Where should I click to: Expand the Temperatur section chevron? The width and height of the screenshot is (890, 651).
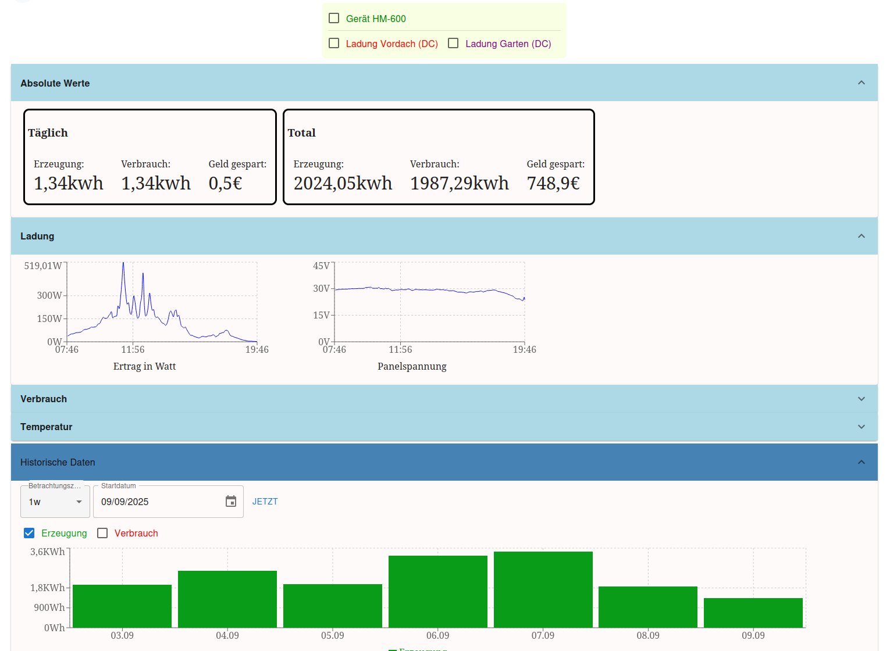[861, 427]
